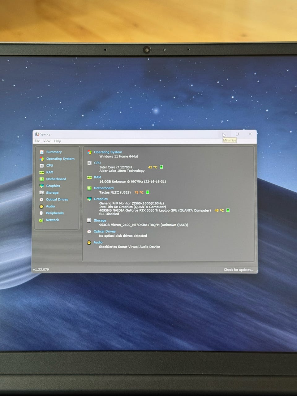Click the Optical Drives disc icon in summary pane
The height and width of the screenshot is (396, 297).
[89, 231]
